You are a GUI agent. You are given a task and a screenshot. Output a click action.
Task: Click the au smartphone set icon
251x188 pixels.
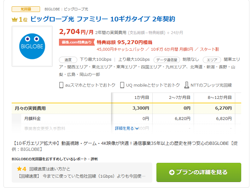click(x=61, y=85)
